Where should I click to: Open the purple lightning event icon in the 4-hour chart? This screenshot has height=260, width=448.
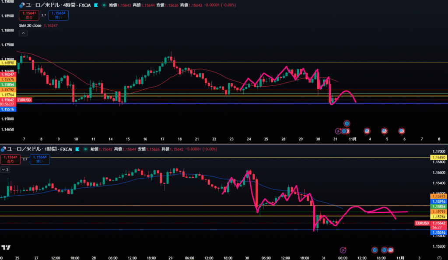pyautogui.click(x=338, y=131)
